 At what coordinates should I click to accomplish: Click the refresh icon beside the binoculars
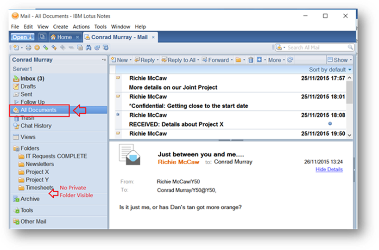pyautogui.click(x=97, y=48)
